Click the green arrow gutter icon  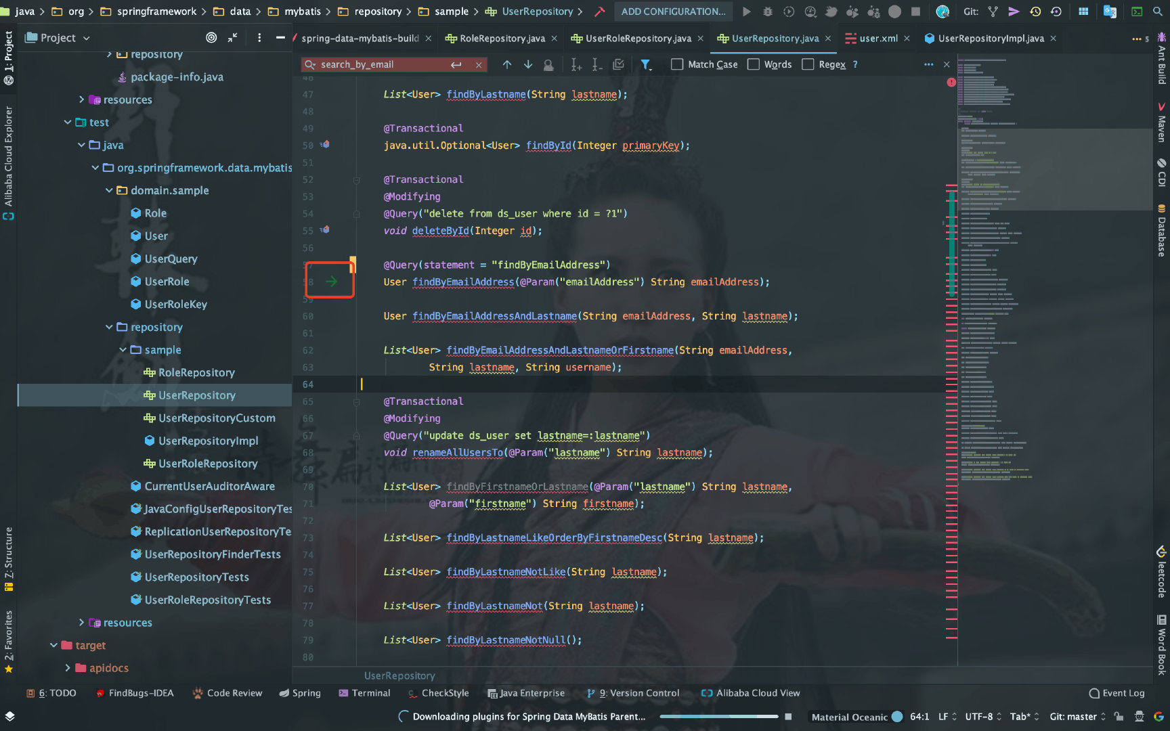coord(331,281)
